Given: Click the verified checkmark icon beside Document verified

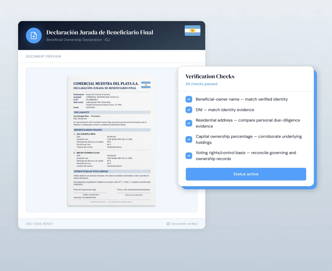Looking at the screenshot, I should (168, 224).
